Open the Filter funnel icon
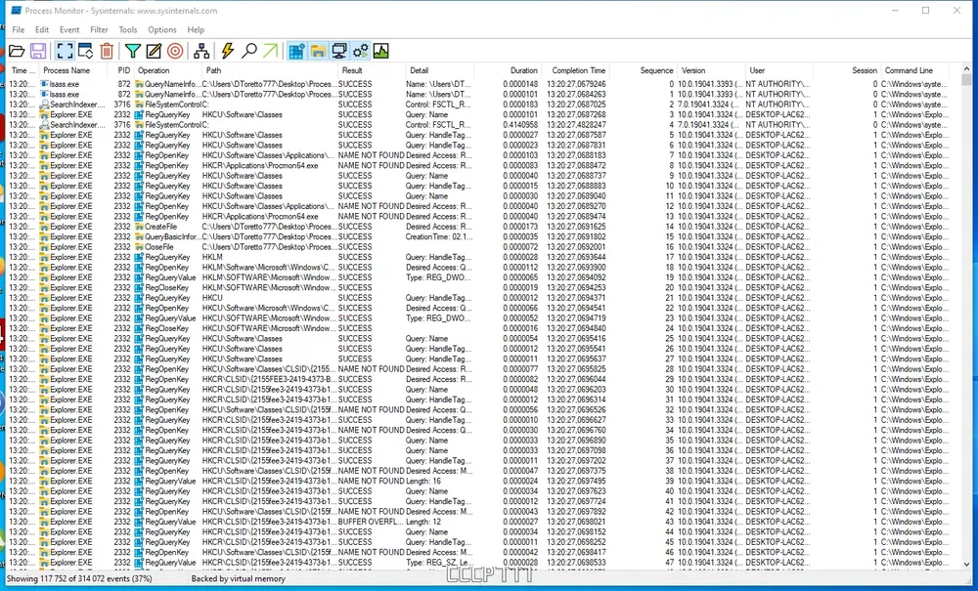 (x=133, y=51)
